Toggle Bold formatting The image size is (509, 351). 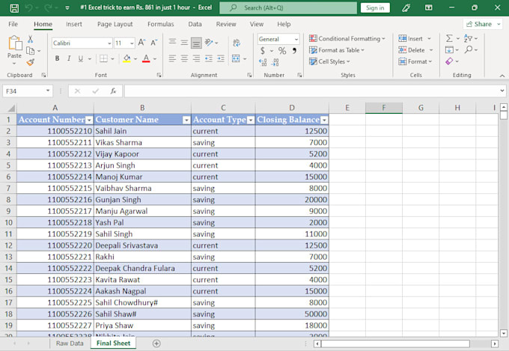(57, 58)
